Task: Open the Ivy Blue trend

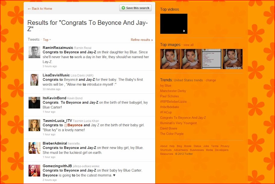Action: (x=166, y=86)
